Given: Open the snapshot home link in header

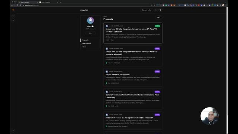Looking at the screenshot, I should point(84,10).
